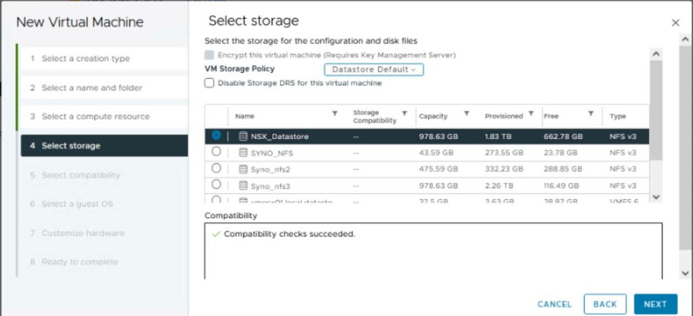Click the Name column filter icon
Screen dimensions: 693x316
335,113
